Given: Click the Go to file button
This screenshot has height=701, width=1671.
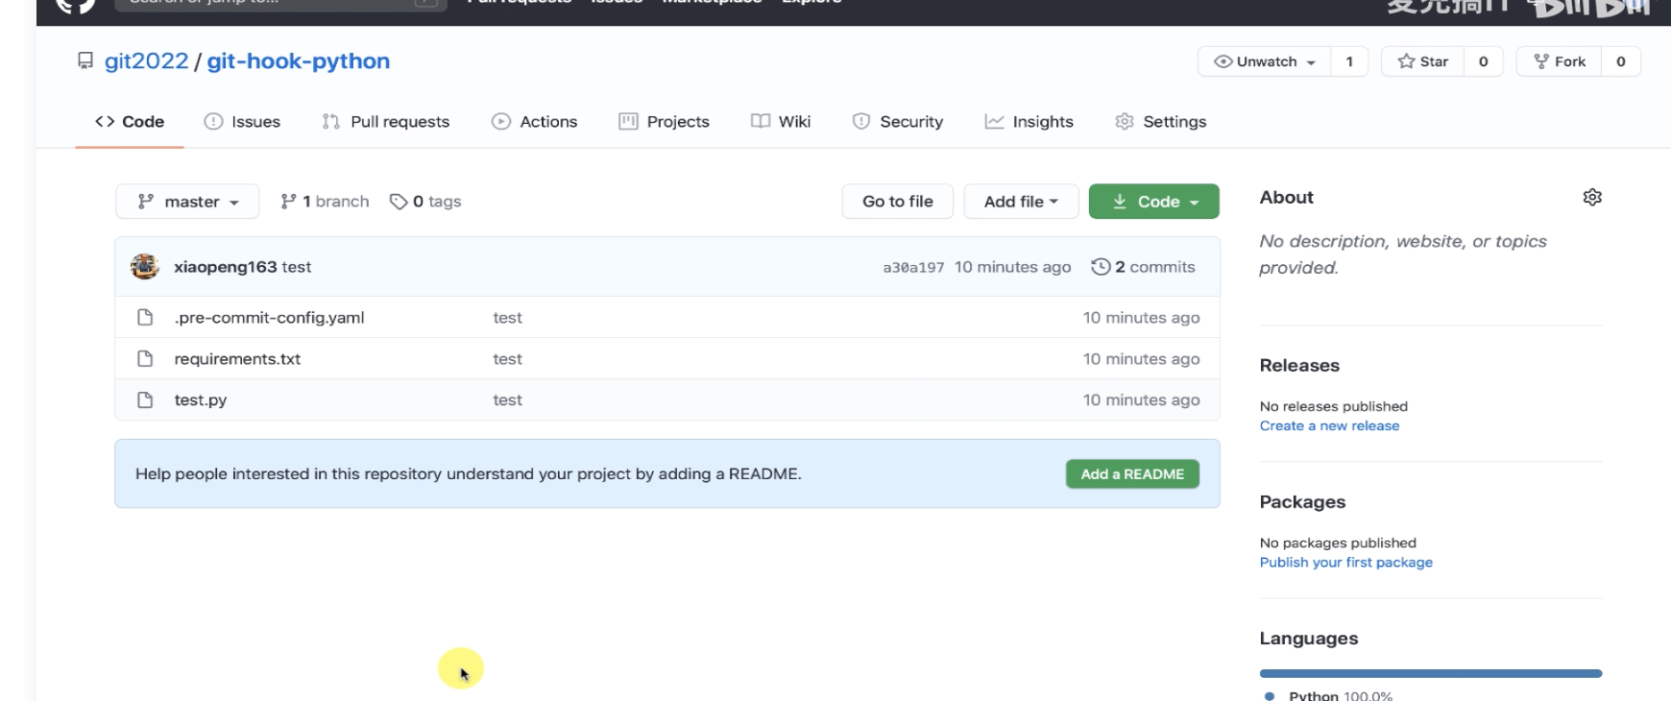Looking at the screenshot, I should click(x=898, y=202).
